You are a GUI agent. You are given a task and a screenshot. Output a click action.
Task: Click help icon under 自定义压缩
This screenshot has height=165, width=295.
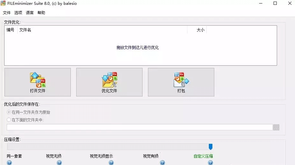210,163
